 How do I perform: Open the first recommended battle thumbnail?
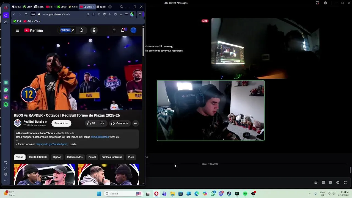pos(44,174)
